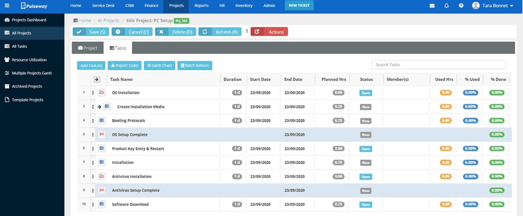Open HR menu
This screenshot has height=216, width=523.
pyautogui.click(x=222, y=6)
